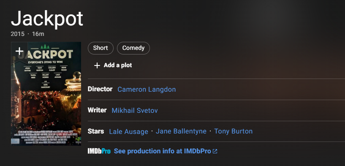Open director Cameron Langdon's page
Viewport: 345px width, 166px height.
pyautogui.click(x=147, y=90)
